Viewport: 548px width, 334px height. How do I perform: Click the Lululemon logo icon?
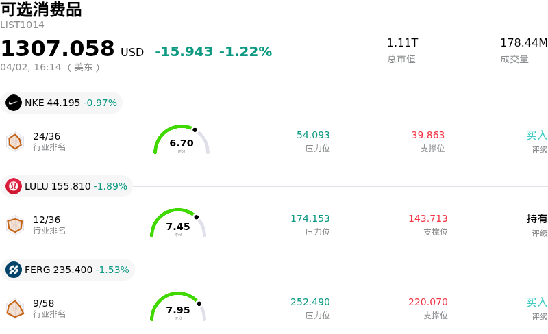pos(14,186)
